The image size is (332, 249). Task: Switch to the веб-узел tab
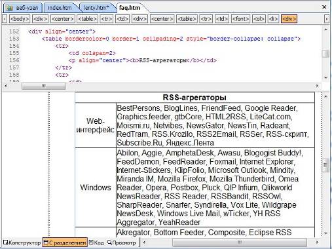click(x=22, y=8)
